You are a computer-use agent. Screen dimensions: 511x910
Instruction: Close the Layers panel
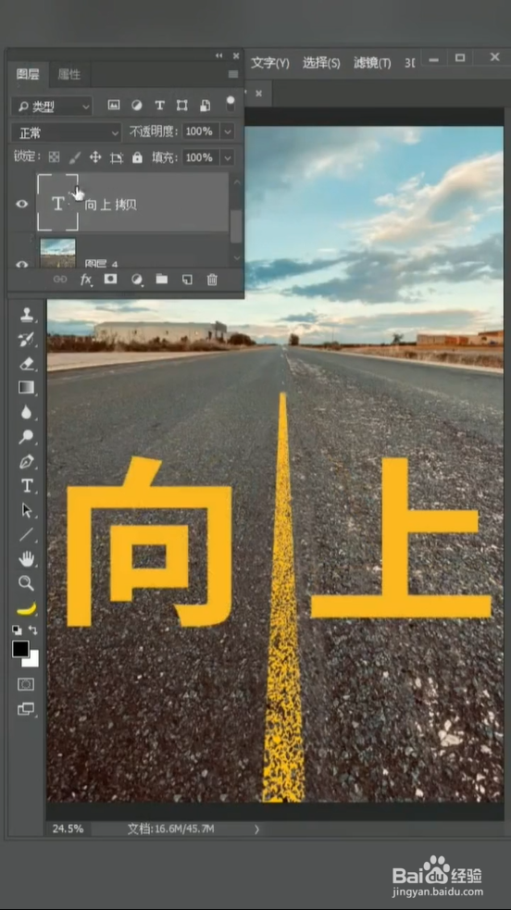click(236, 56)
